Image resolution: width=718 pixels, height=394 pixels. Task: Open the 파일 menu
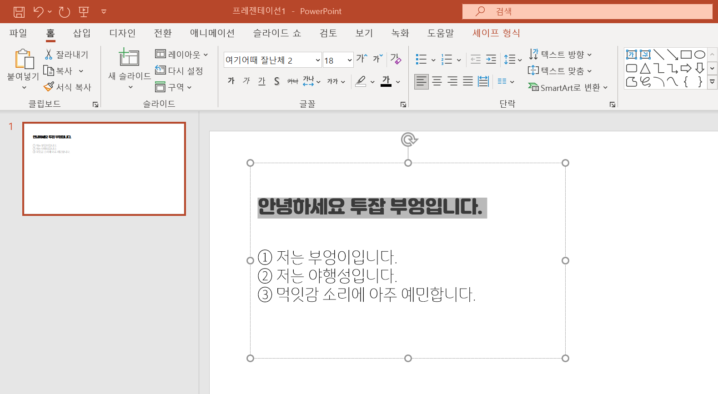[18, 33]
